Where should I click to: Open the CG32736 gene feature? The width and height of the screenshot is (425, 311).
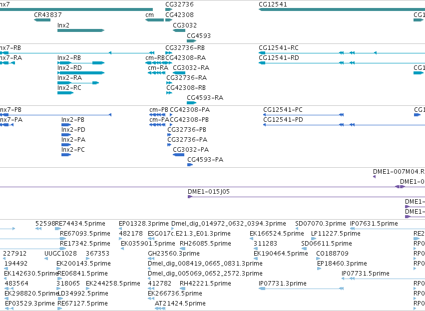click(169, 9)
